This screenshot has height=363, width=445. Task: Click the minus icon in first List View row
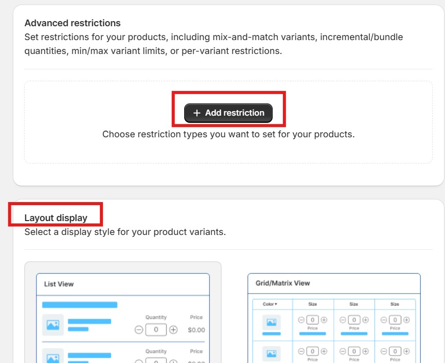(x=139, y=330)
